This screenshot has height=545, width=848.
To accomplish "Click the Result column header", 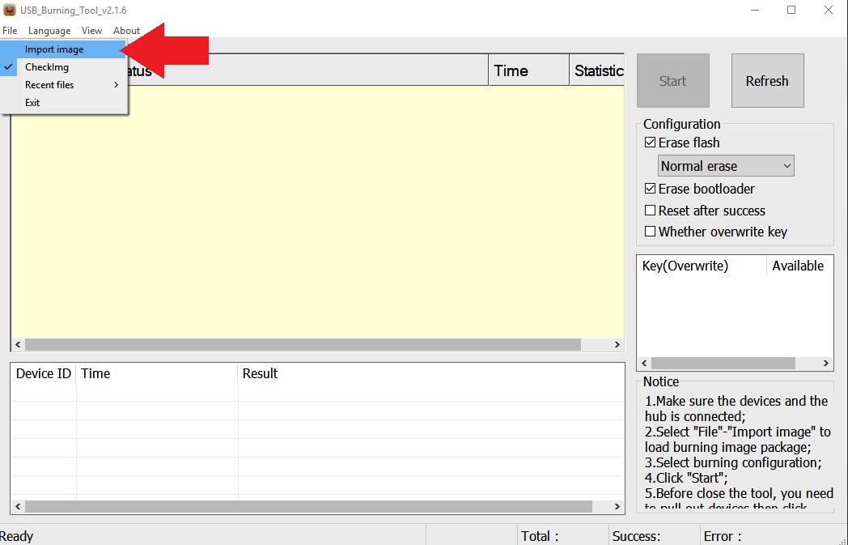I will point(430,373).
